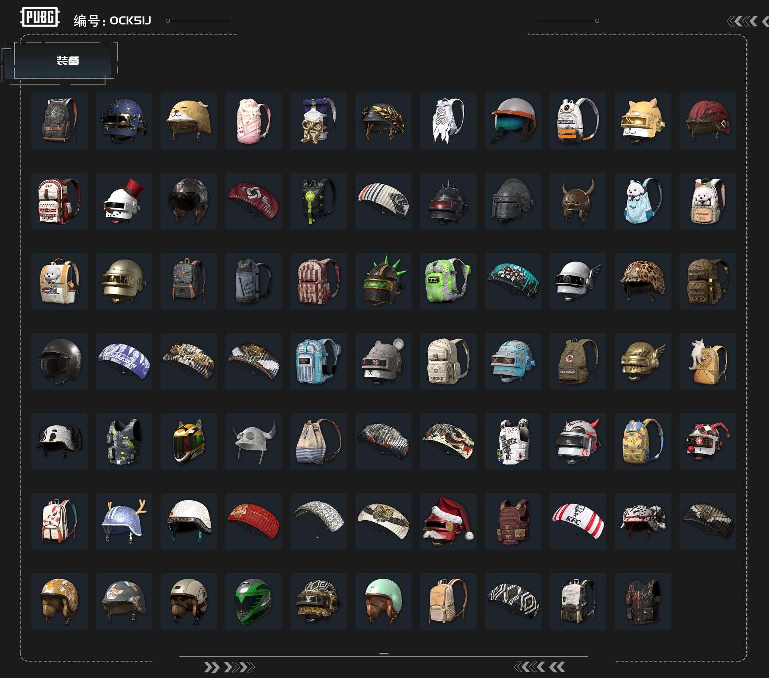Select the backpack with the gold bow
This screenshot has width=769, height=678.
319,121
